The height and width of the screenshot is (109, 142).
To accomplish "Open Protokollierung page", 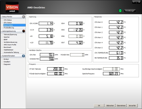I will coord(9,28).
